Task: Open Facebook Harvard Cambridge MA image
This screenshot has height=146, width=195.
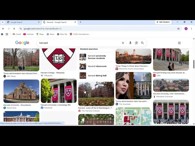Action: tap(59, 91)
